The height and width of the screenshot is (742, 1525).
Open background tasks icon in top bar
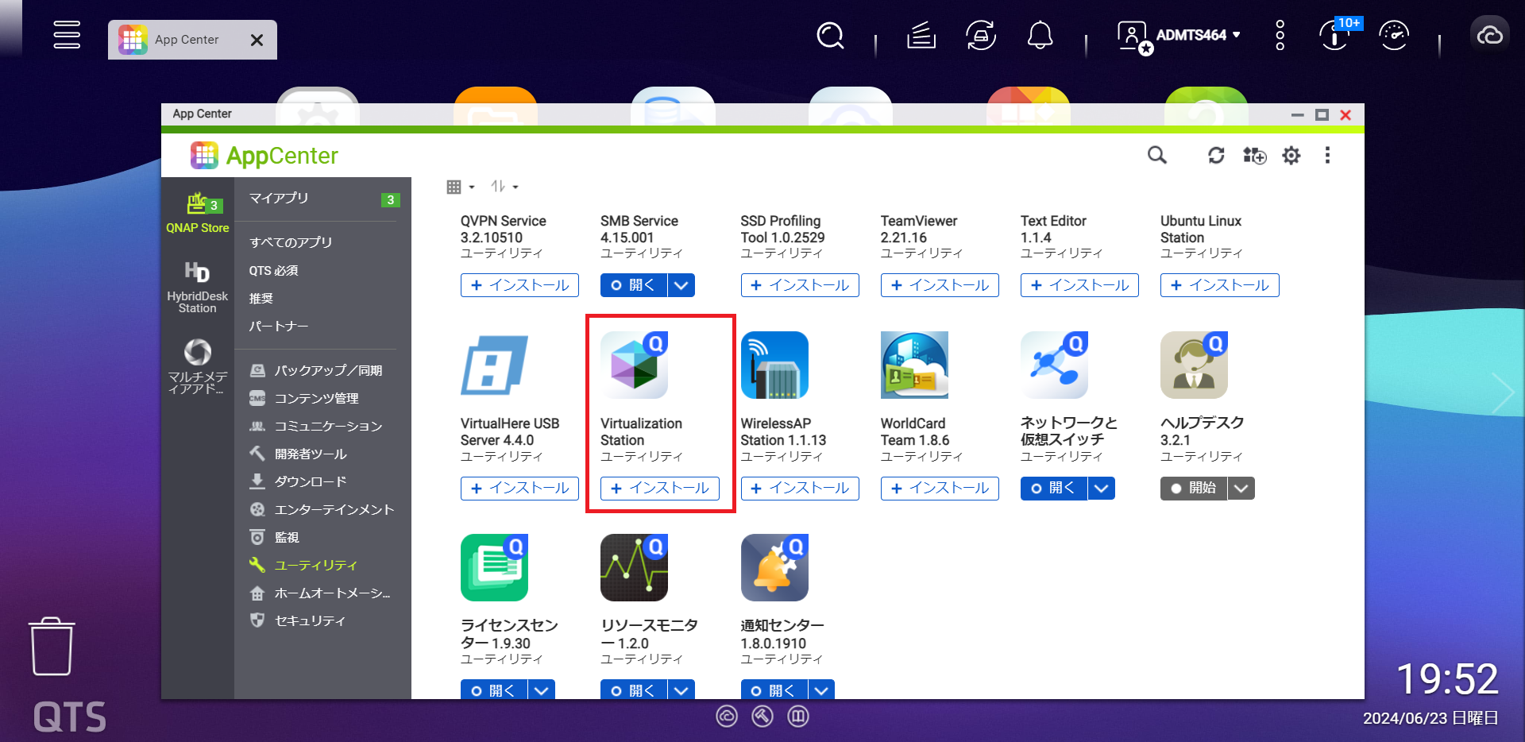click(921, 36)
